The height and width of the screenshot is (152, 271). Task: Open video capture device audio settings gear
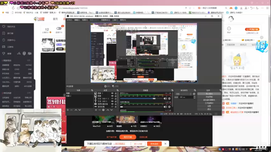point(169,107)
